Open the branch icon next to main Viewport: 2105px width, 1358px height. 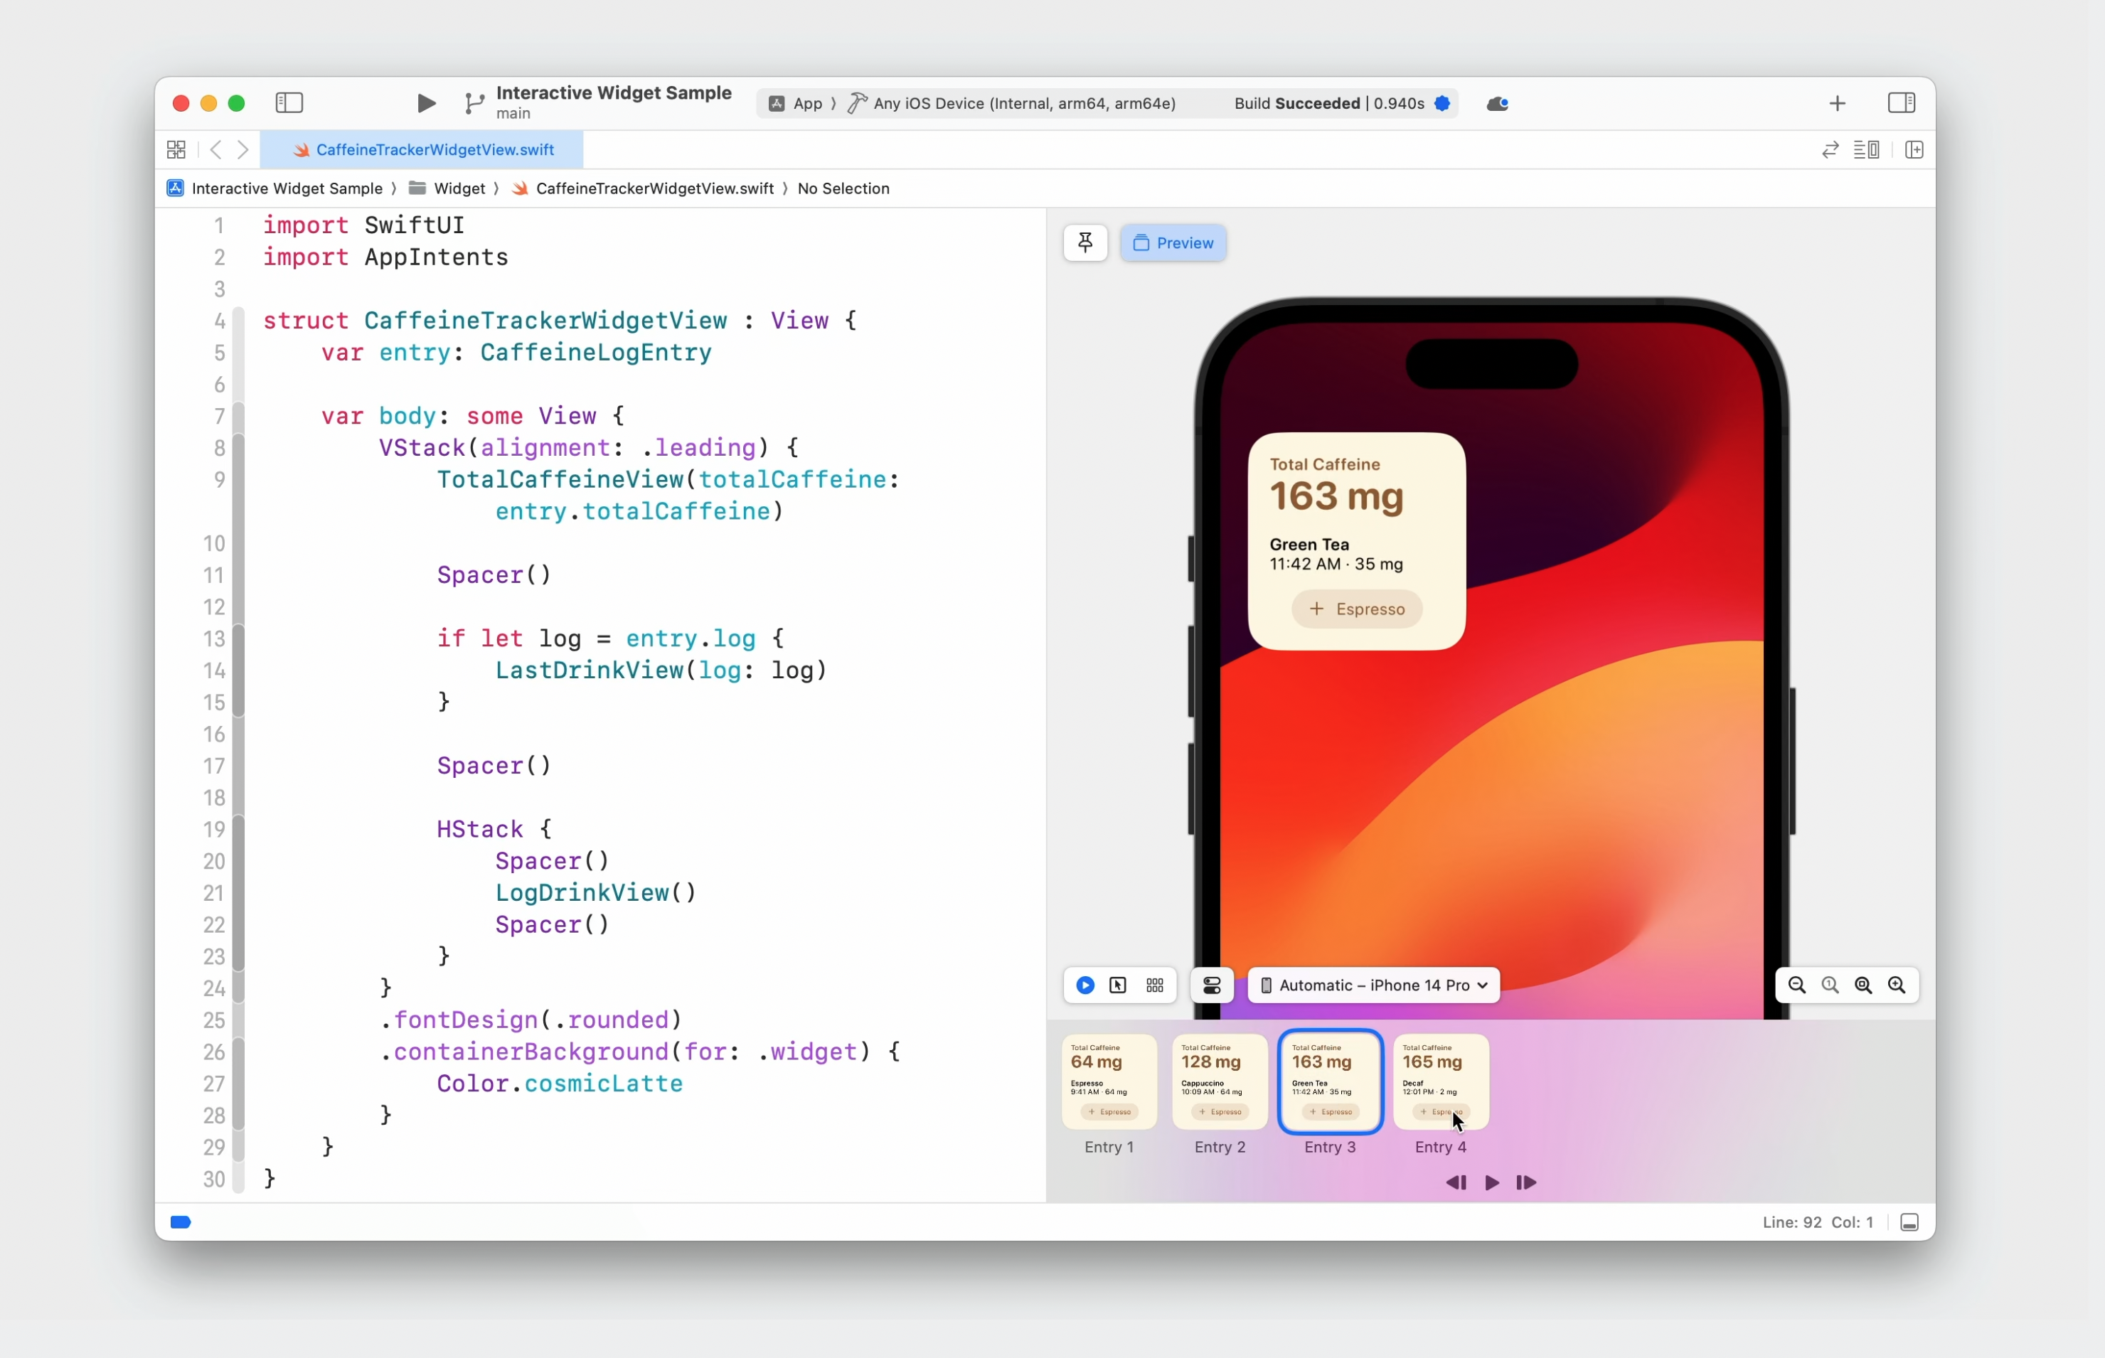[x=474, y=104]
